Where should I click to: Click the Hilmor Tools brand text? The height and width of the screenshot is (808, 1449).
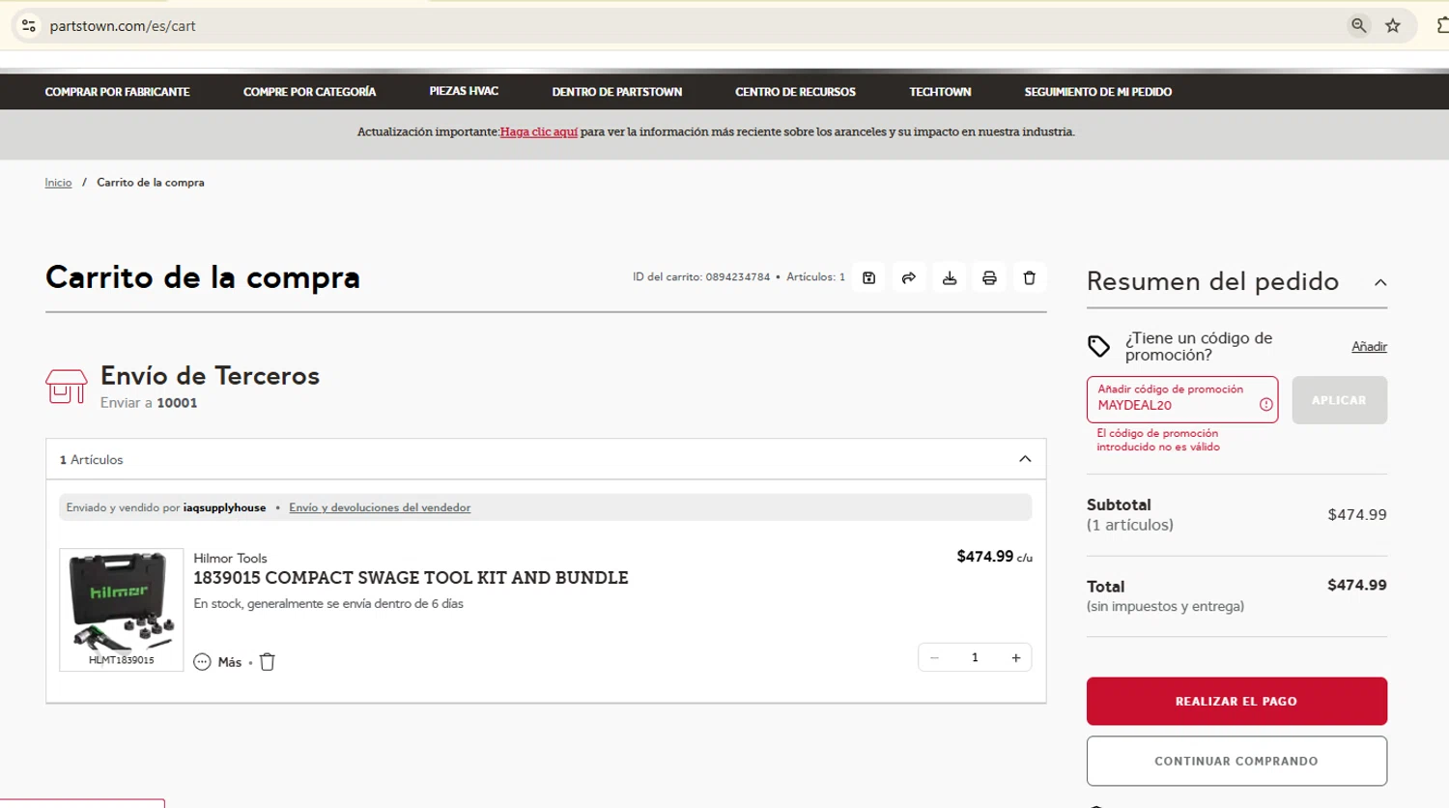230,558
